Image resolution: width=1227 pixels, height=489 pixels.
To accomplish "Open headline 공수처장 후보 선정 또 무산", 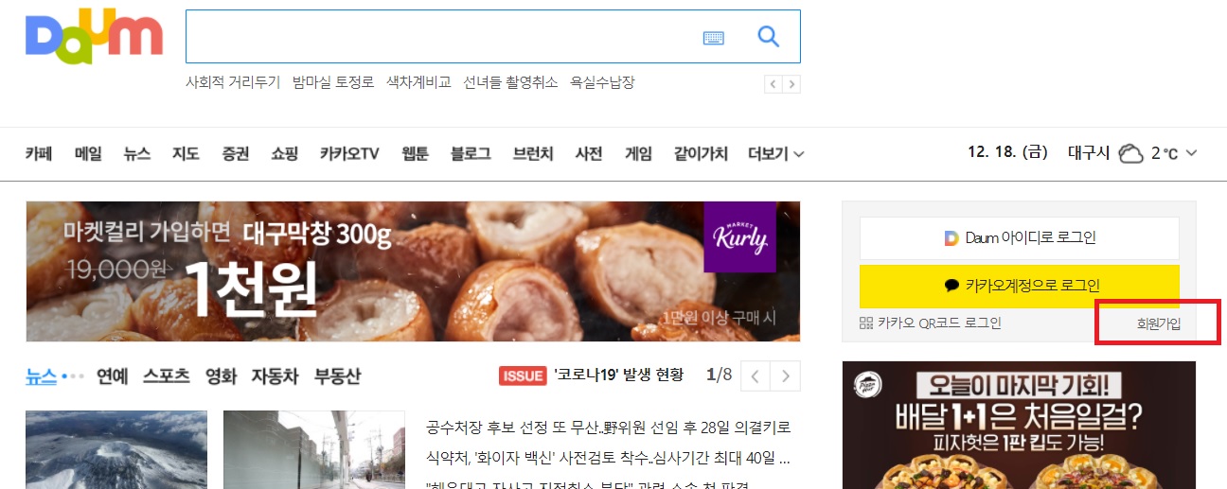I will tap(609, 428).
